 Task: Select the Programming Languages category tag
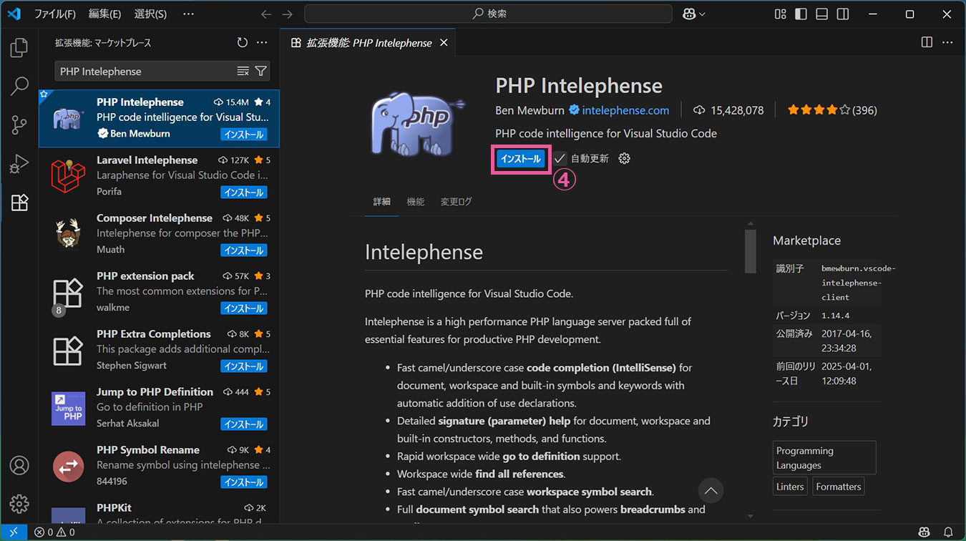point(824,458)
